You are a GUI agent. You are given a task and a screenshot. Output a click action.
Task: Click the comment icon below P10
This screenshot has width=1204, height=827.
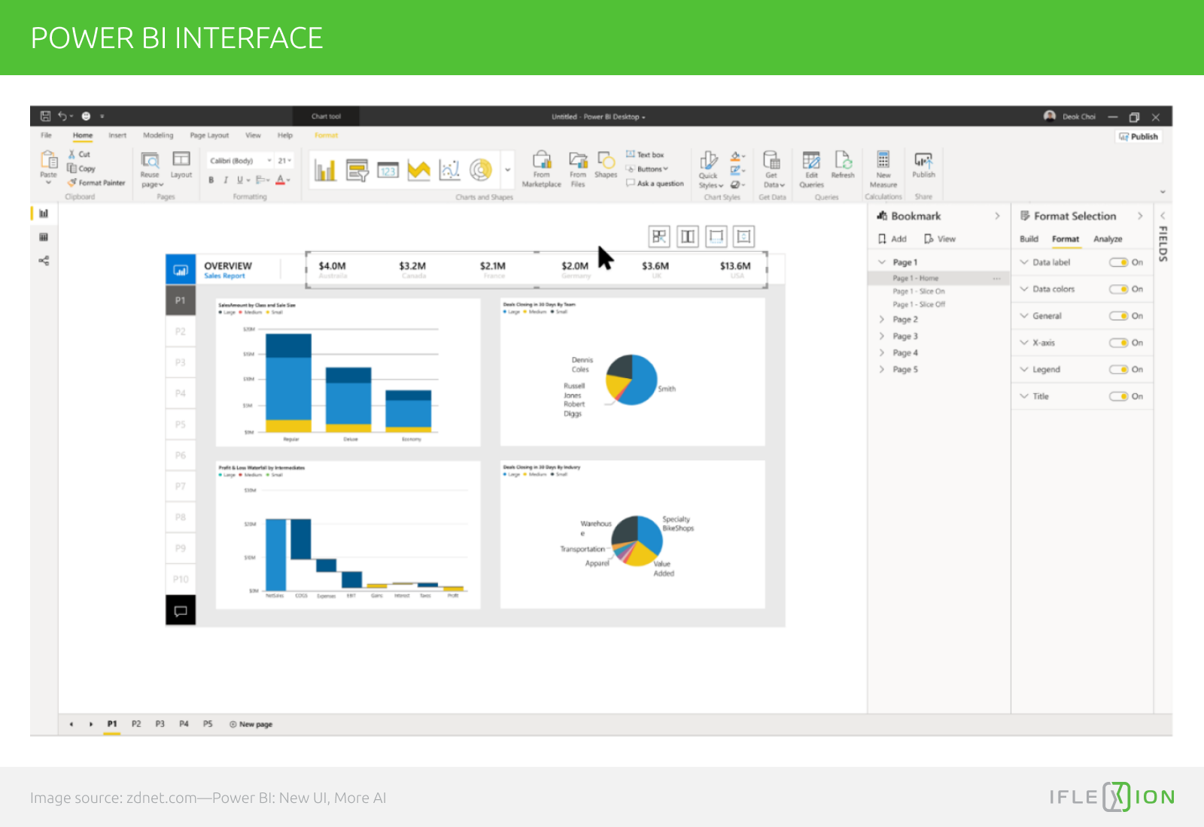point(181,610)
